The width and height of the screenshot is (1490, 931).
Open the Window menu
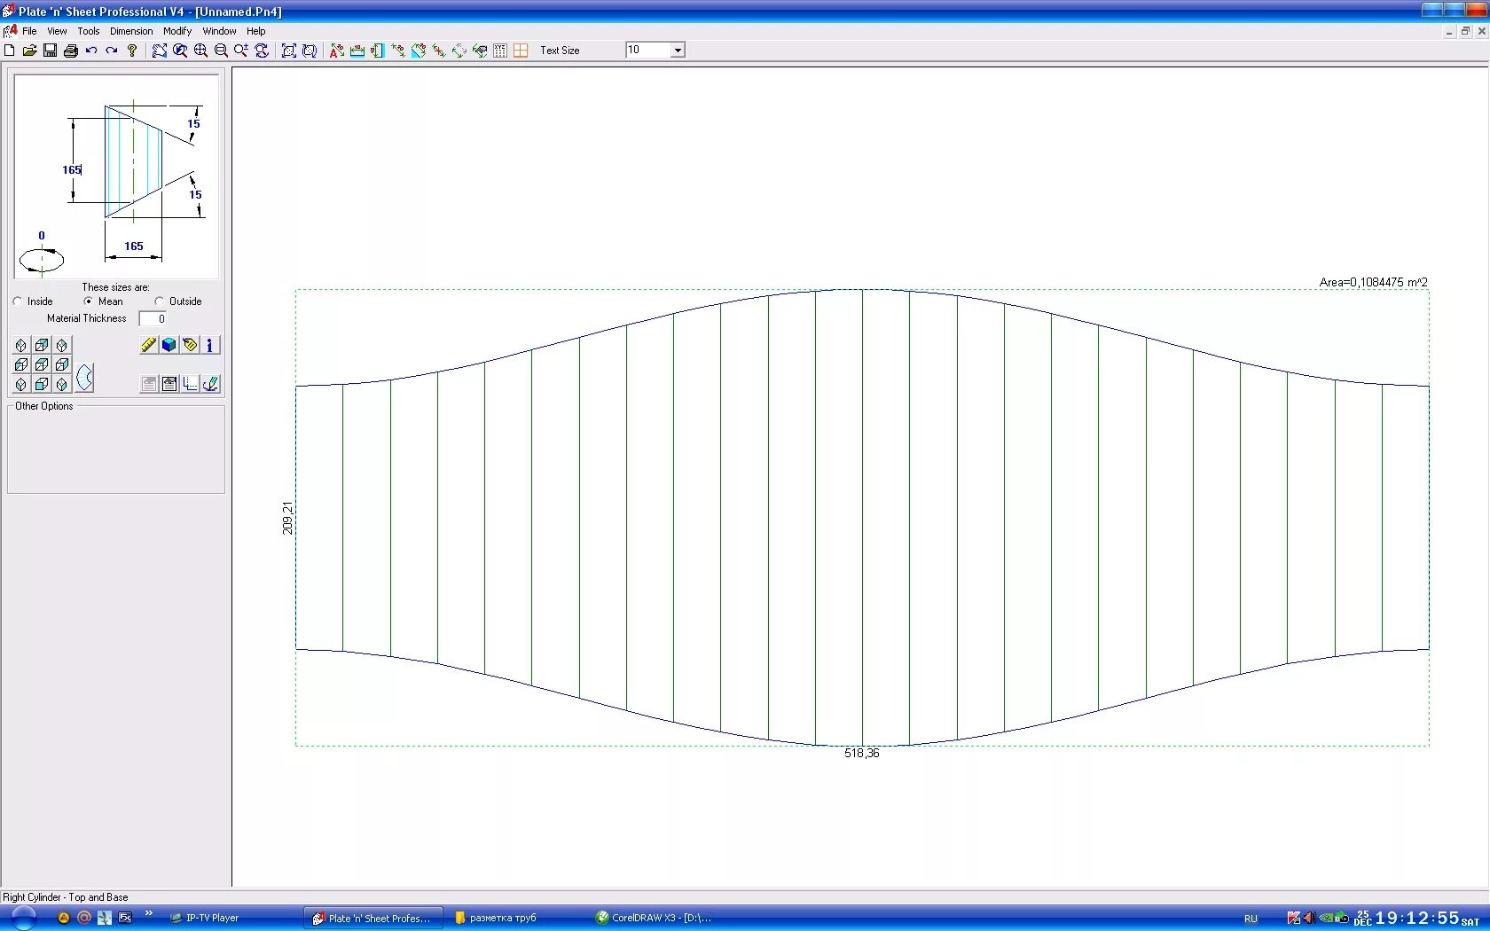click(219, 31)
